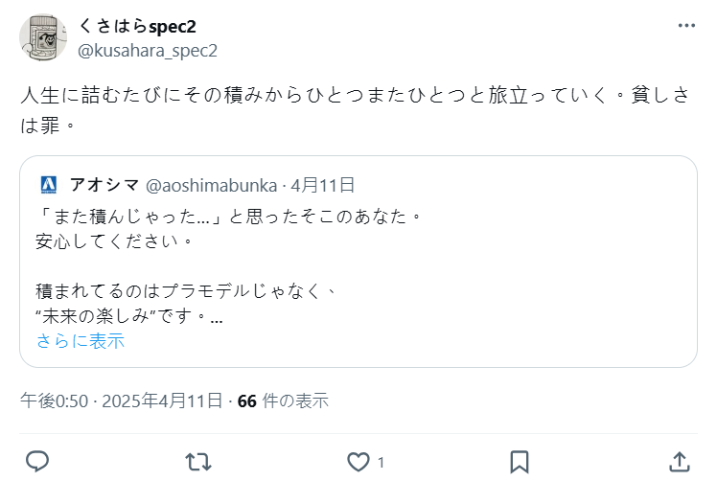The image size is (717, 481).
Task: Open the share tweet icon
Action: click(679, 462)
